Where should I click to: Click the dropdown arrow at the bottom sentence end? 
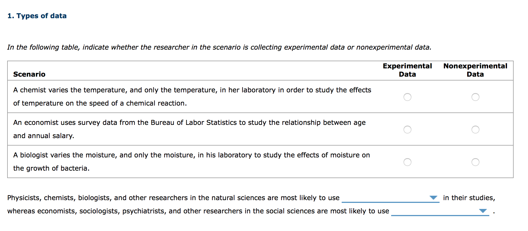[482, 211]
